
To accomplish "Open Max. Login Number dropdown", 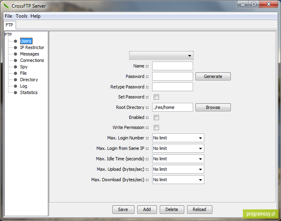I will (x=178, y=138).
